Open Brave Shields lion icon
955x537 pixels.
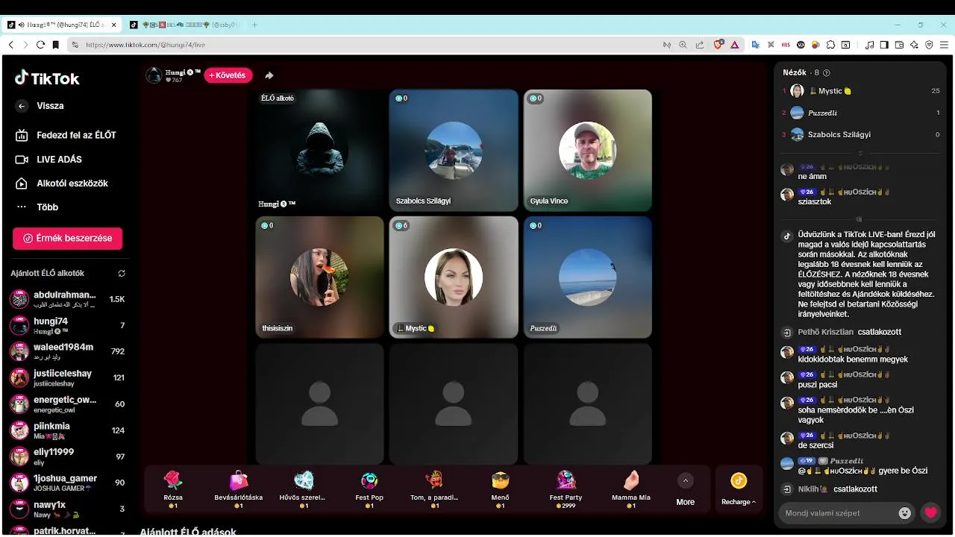click(718, 45)
